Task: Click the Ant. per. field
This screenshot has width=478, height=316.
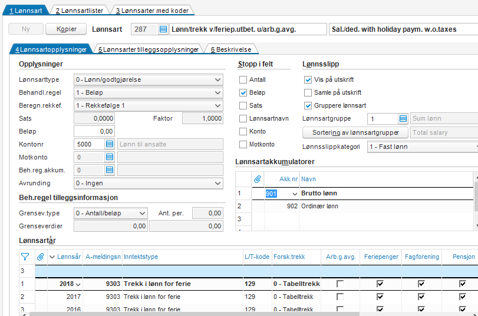Action: tap(207, 213)
